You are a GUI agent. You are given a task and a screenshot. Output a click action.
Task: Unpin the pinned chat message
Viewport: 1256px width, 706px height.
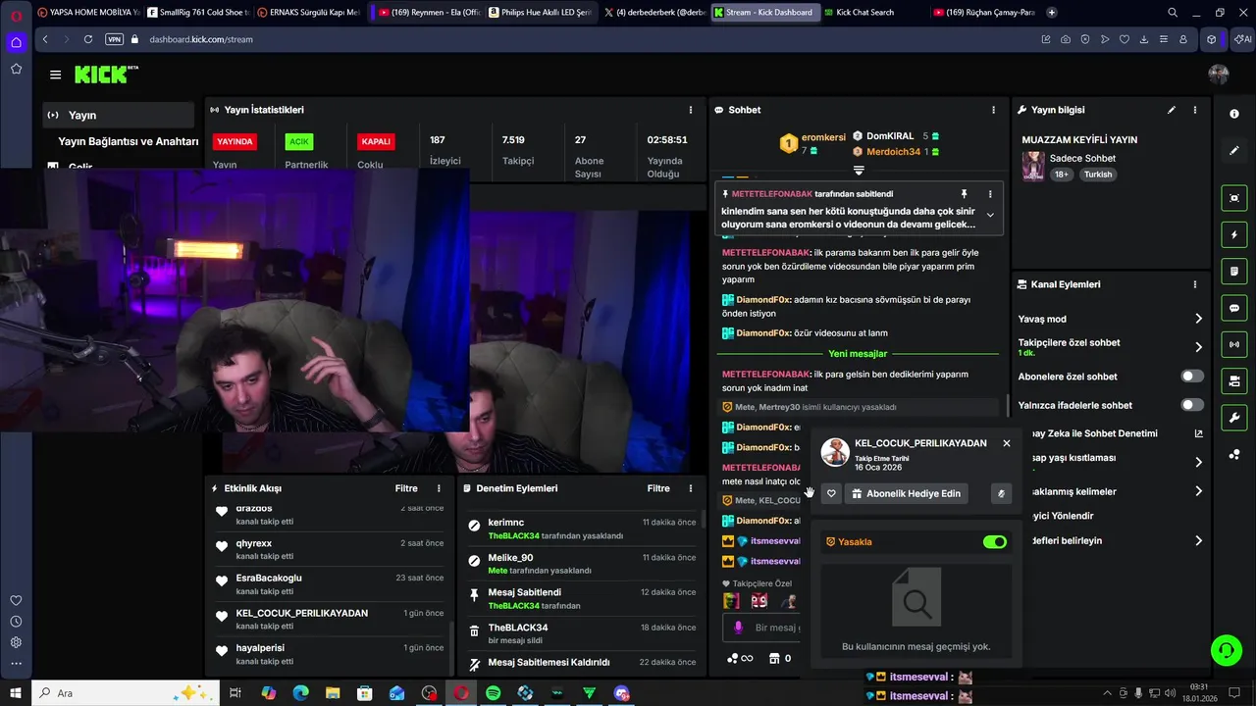click(x=964, y=194)
